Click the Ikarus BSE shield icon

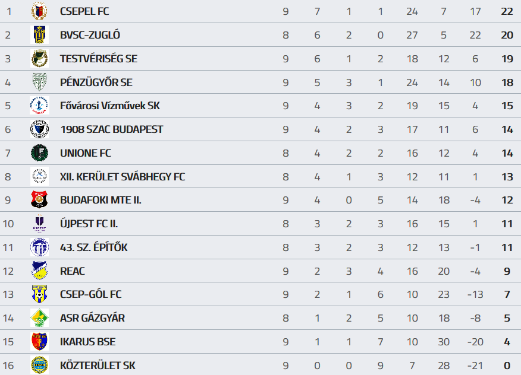pyautogui.click(x=39, y=342)
